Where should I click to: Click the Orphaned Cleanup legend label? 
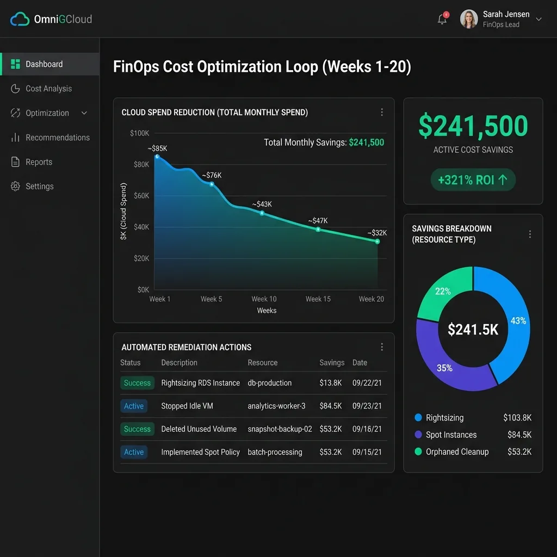[x=457, y=452]
